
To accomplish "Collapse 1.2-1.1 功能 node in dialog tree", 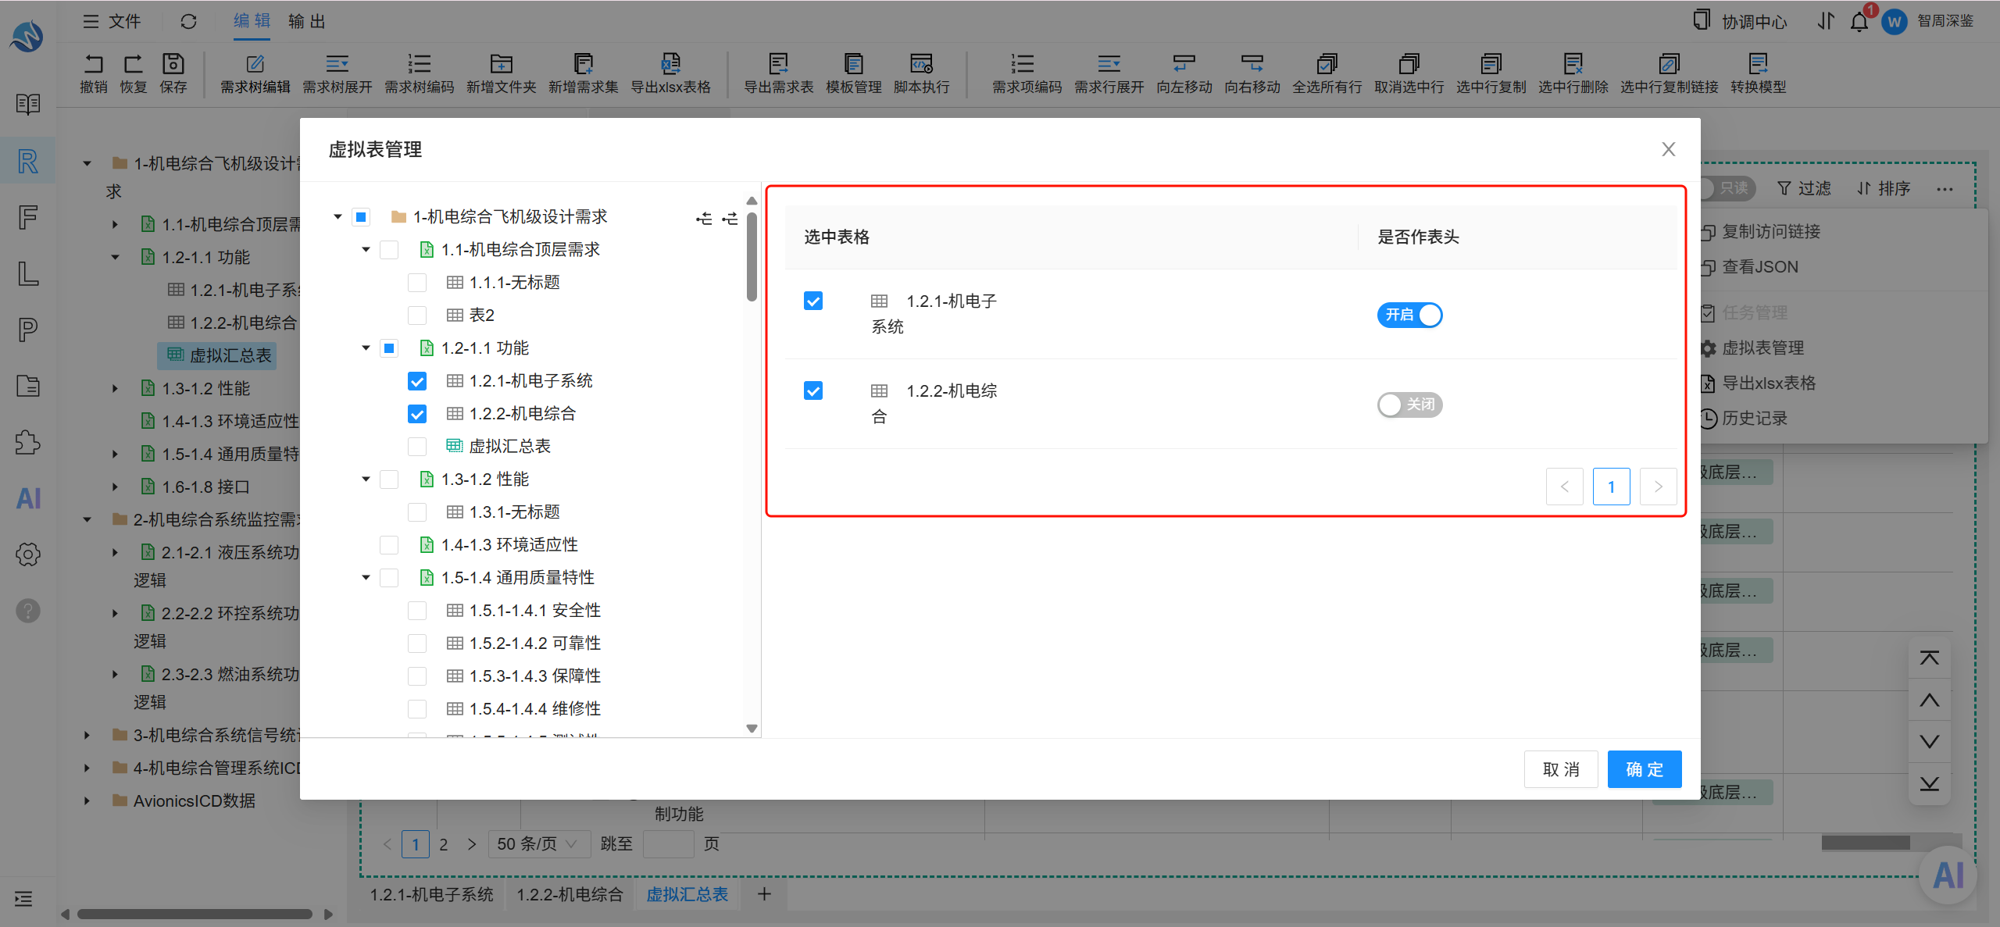I will pyautogui.click(x=366, y=348).
